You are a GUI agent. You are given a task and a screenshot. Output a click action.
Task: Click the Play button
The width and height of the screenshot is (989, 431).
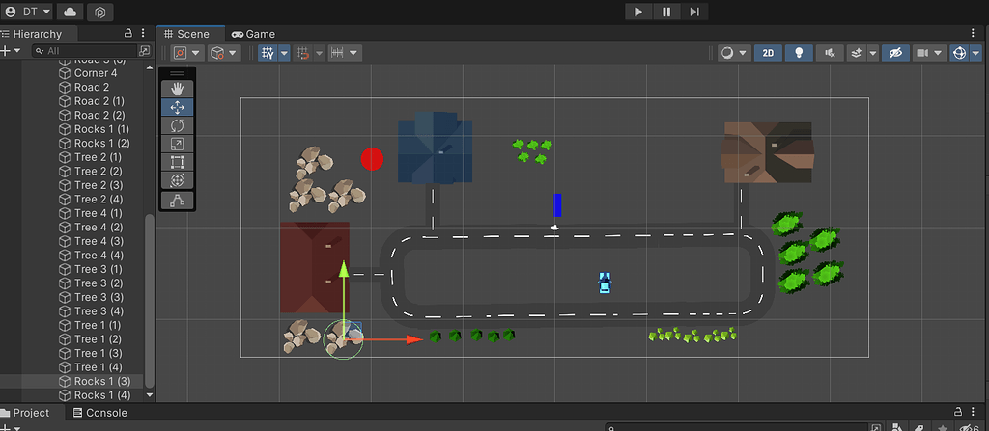[x=638, y=12]
